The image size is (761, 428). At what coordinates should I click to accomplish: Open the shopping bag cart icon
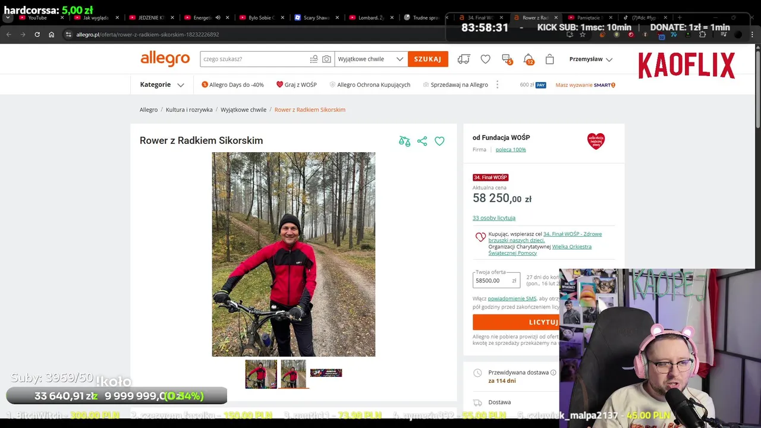point(549,59)
